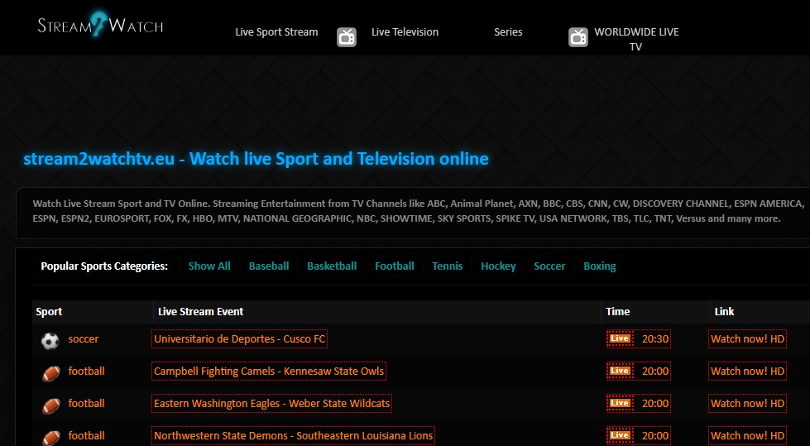
Task: Click the Live badge for Universitario de Deportes match
Action: 620,338
